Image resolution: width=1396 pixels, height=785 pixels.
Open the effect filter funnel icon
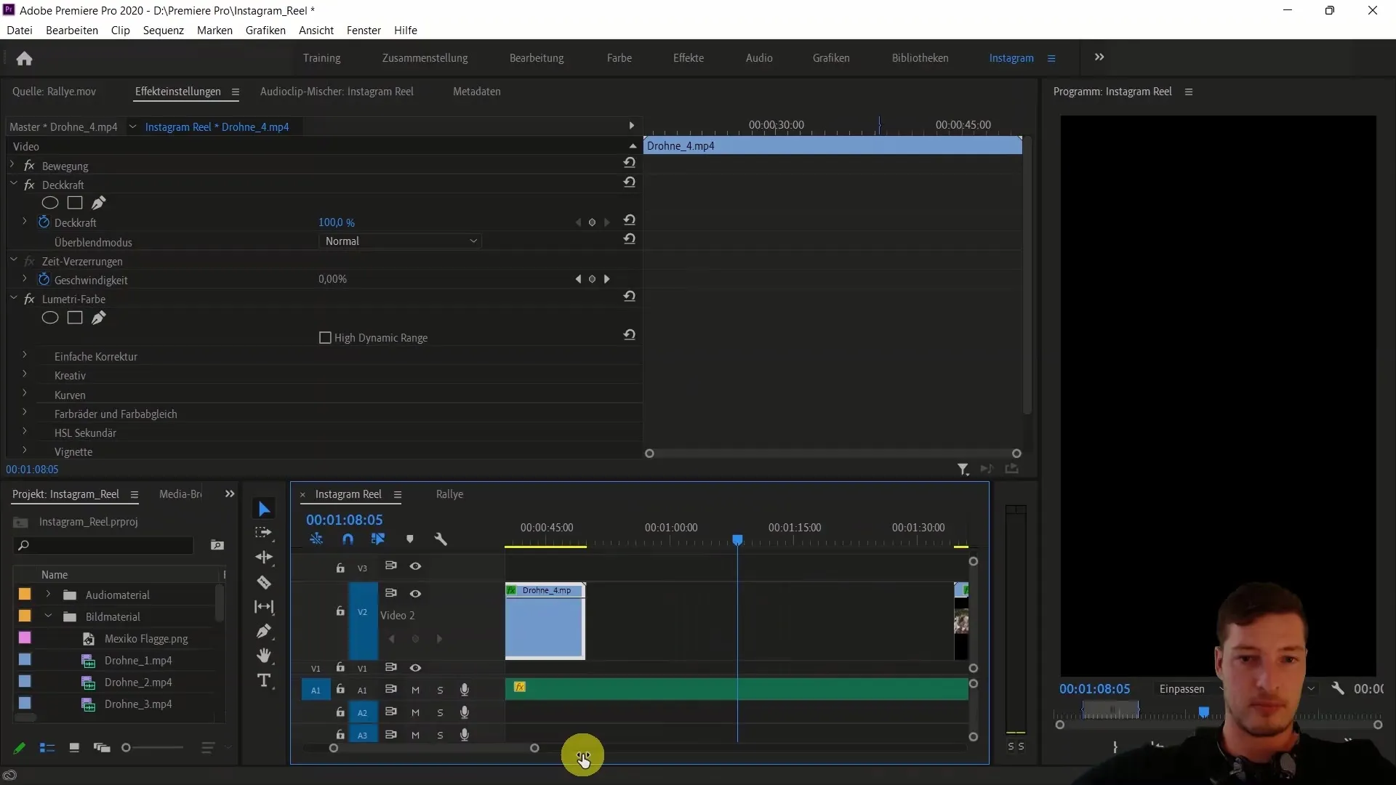[963, 470]
